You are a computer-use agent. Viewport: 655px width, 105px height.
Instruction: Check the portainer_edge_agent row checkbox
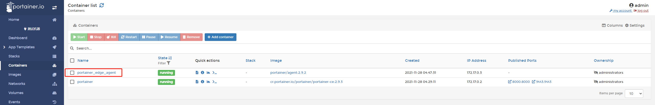coord(72,73)
